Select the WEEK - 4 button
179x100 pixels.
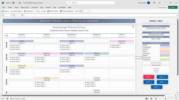(162, 82)
